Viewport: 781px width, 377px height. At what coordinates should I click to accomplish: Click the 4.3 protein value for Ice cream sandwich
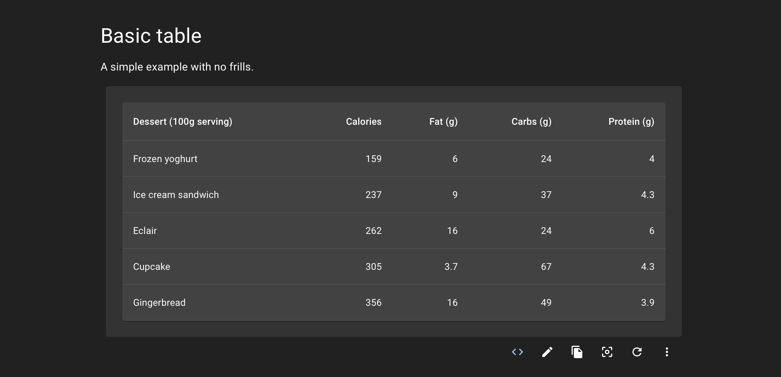tap(647, 195)
